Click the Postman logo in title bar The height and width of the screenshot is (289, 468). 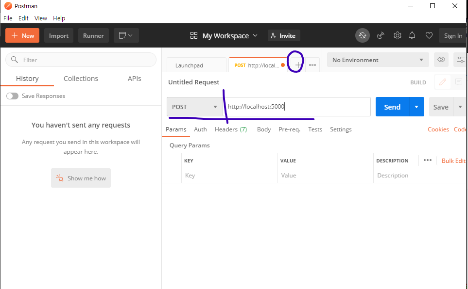[x=8, y=6]
